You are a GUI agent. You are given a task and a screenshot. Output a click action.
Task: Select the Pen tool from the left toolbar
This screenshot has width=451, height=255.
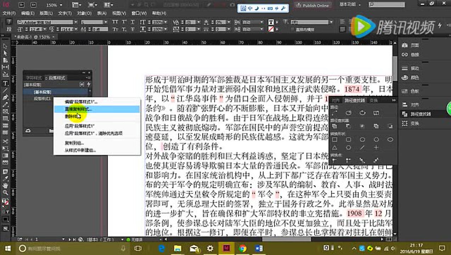click(x=5, y=97)
